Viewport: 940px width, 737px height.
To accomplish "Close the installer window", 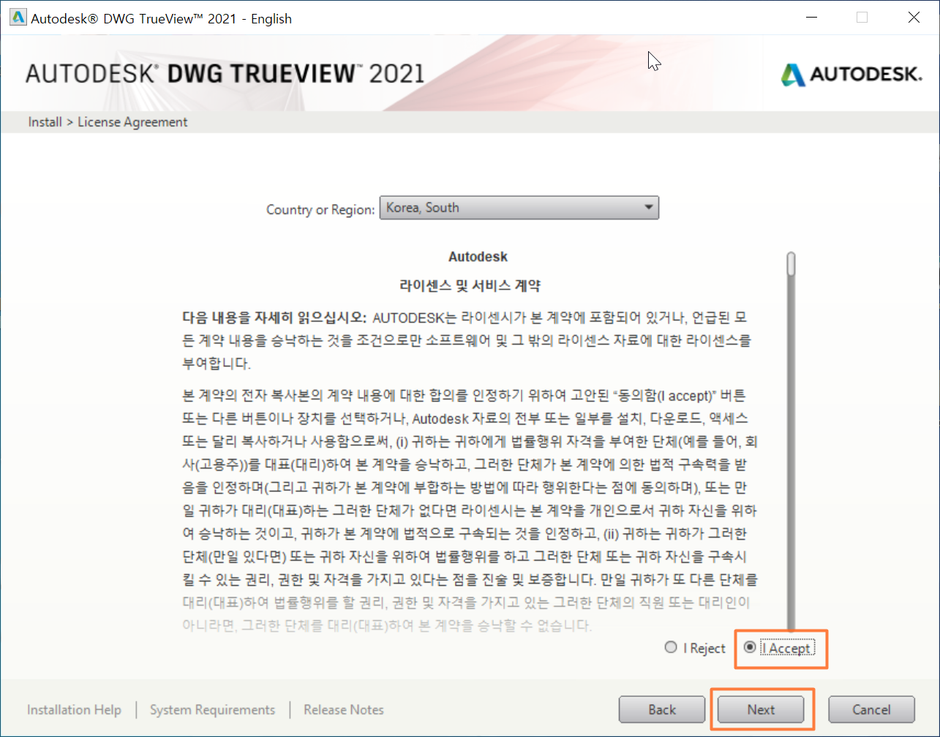I will coord(914,18).
